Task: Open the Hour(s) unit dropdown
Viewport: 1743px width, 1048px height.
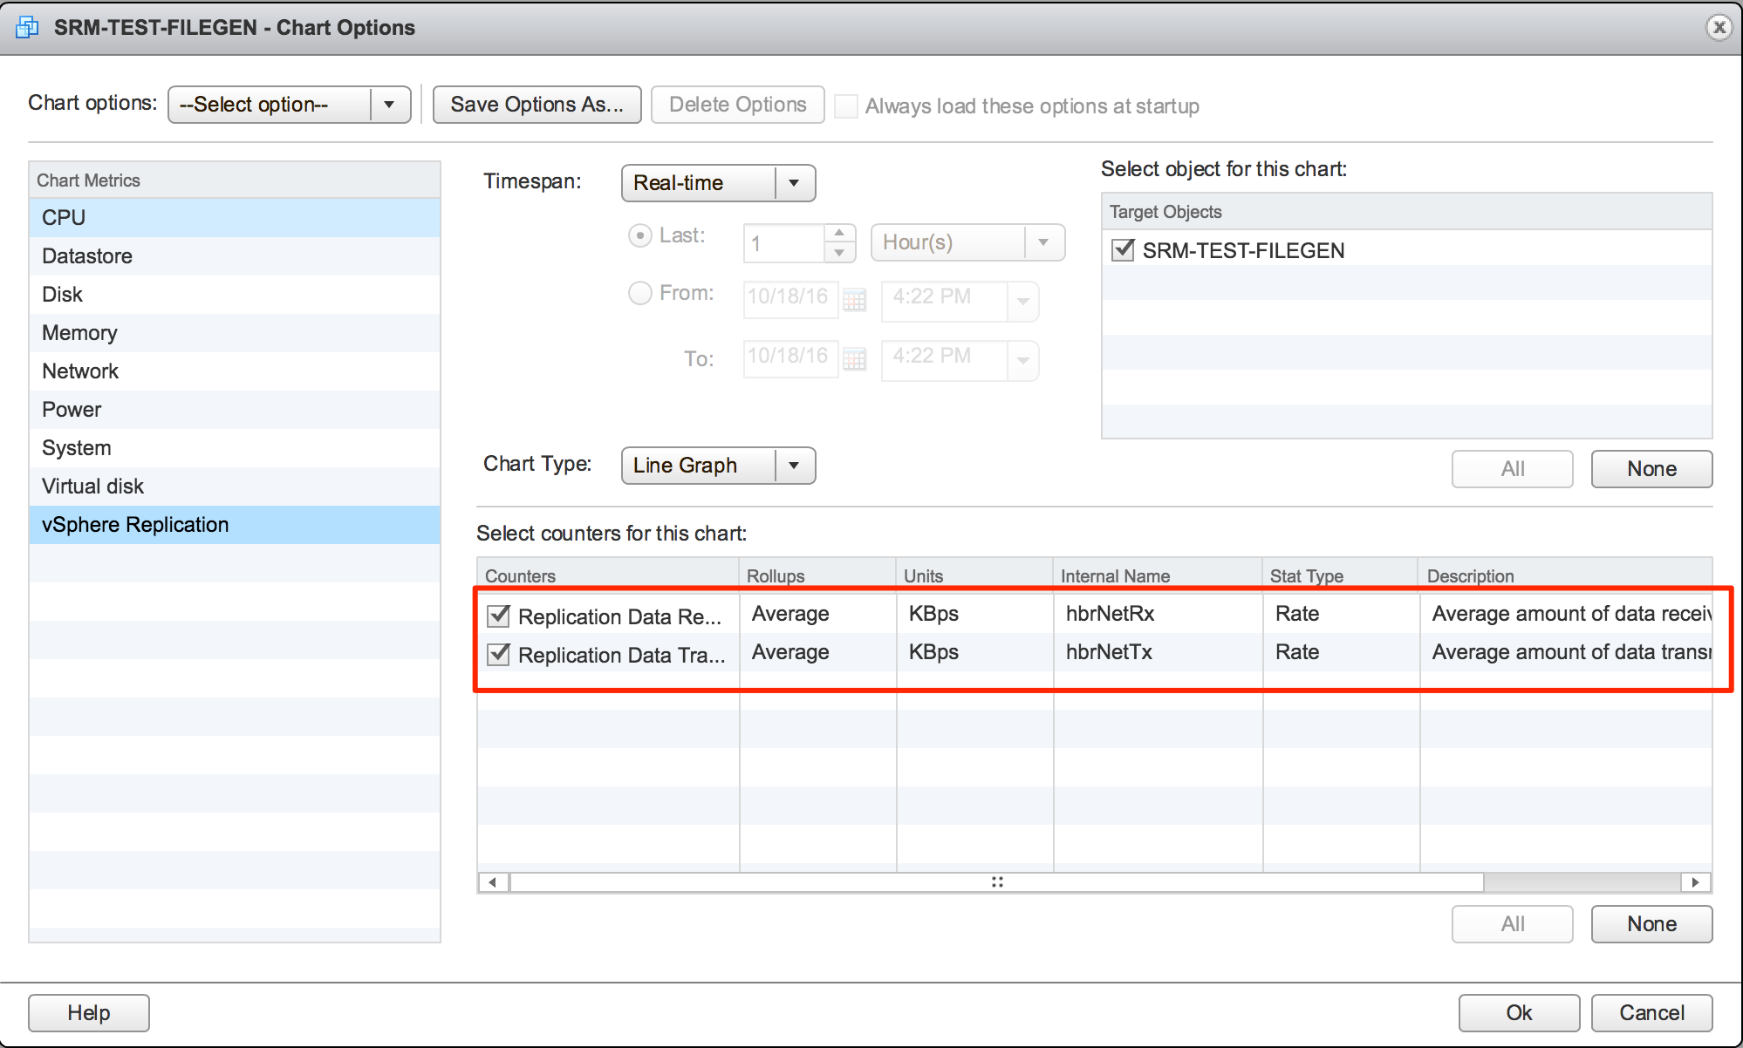Action: [1043, 242]
